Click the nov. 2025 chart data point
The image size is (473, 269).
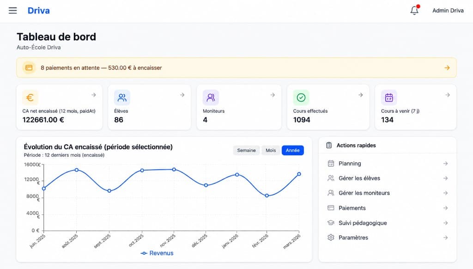pos(174,170)
